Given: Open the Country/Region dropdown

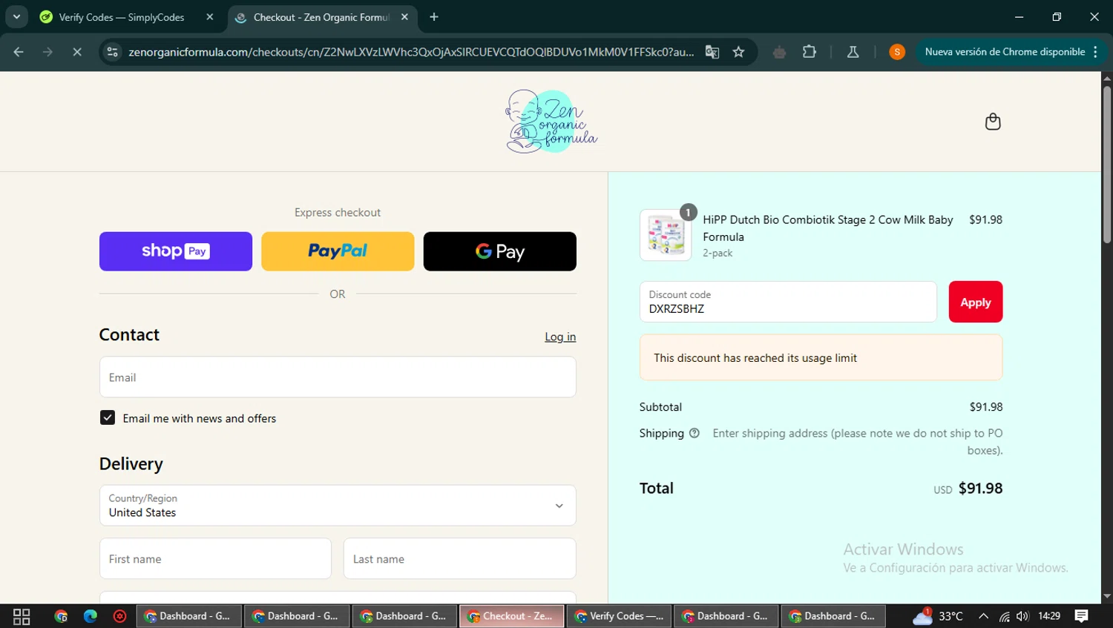Looking at the screenshot, I should (x=338, y=506).
